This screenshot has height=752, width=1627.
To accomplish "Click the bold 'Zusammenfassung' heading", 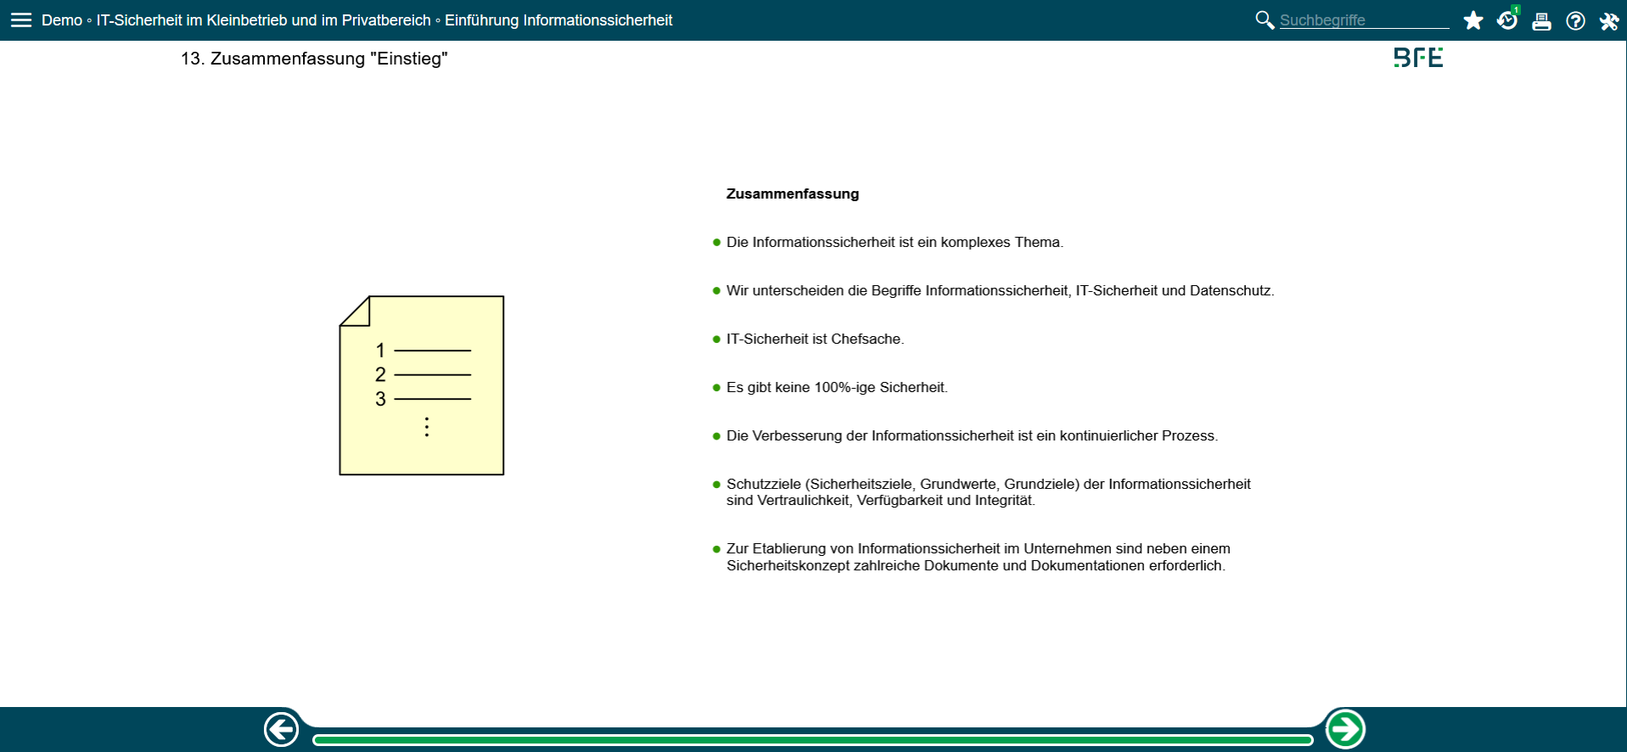I will click(x=792, y=194).
